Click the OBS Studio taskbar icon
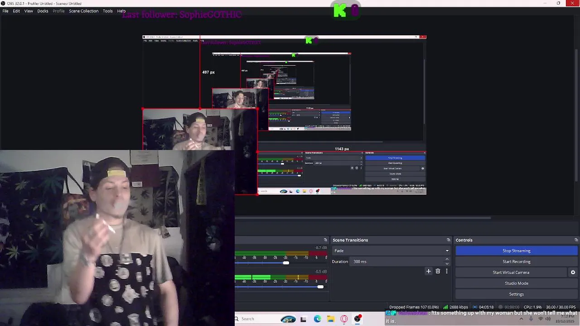580x326 pixels. (x=358, y=319)
